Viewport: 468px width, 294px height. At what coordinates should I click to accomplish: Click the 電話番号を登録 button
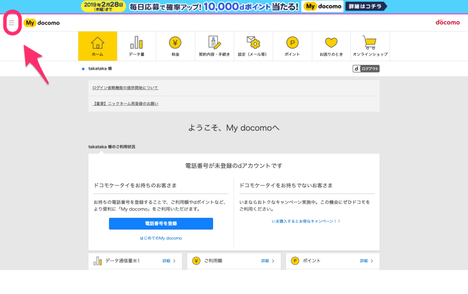pos(161,224)
